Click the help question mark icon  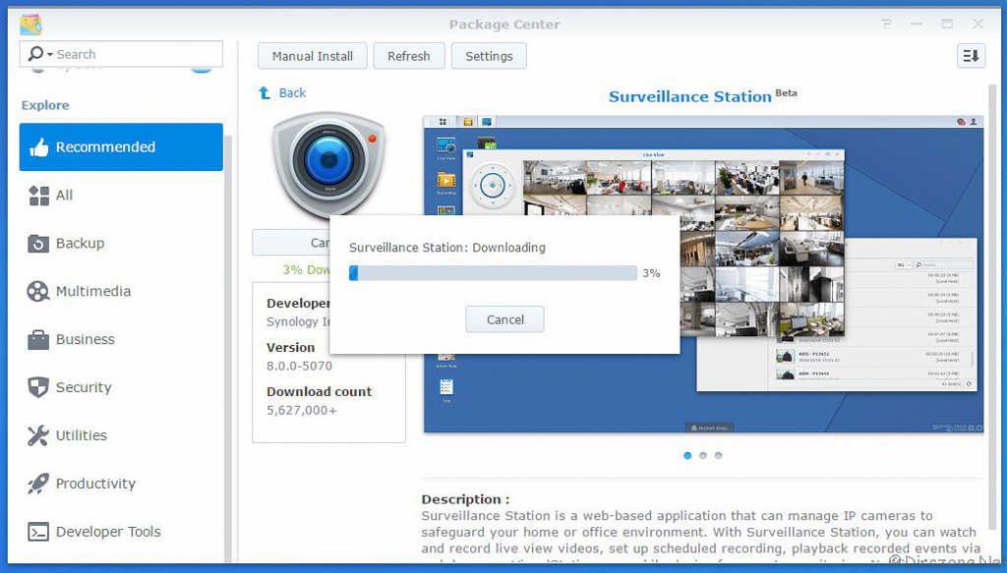pyautogui.click(x=886, y=25)
